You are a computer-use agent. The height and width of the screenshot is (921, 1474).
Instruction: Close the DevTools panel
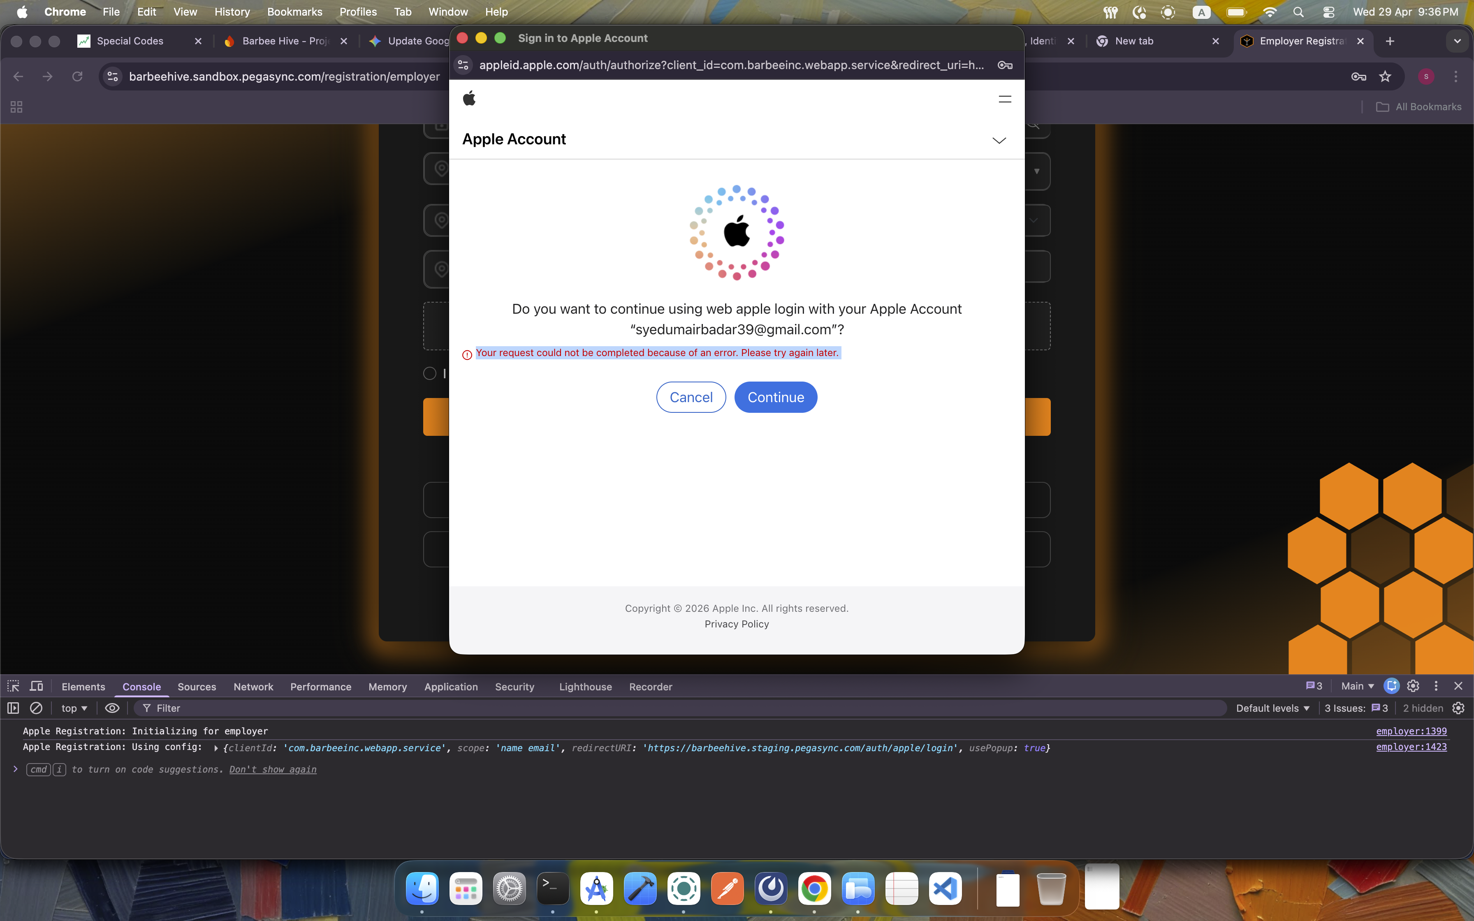pos(1458,686)
